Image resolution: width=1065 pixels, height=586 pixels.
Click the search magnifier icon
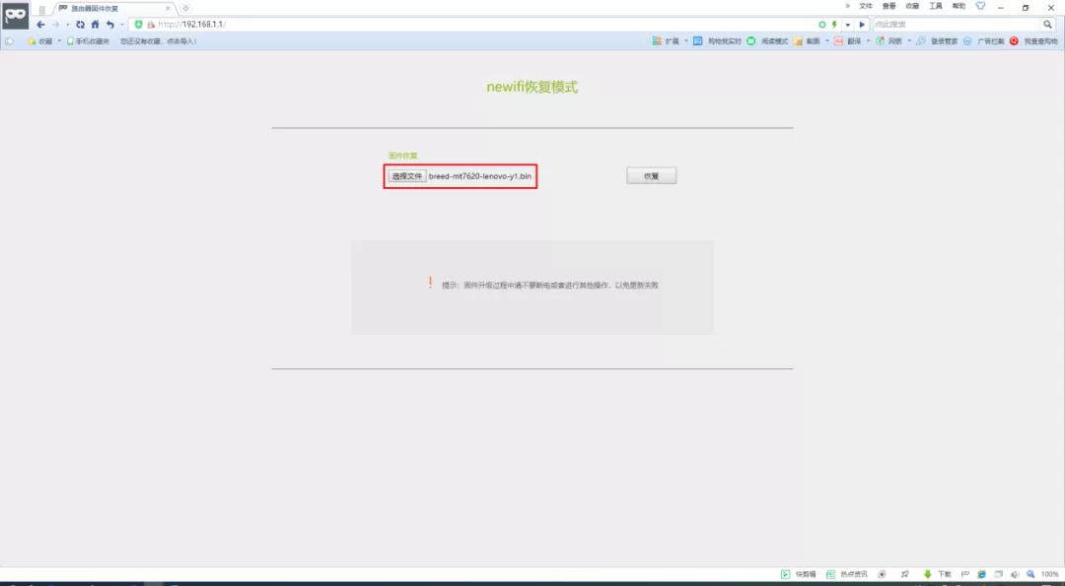point(1048,25)
